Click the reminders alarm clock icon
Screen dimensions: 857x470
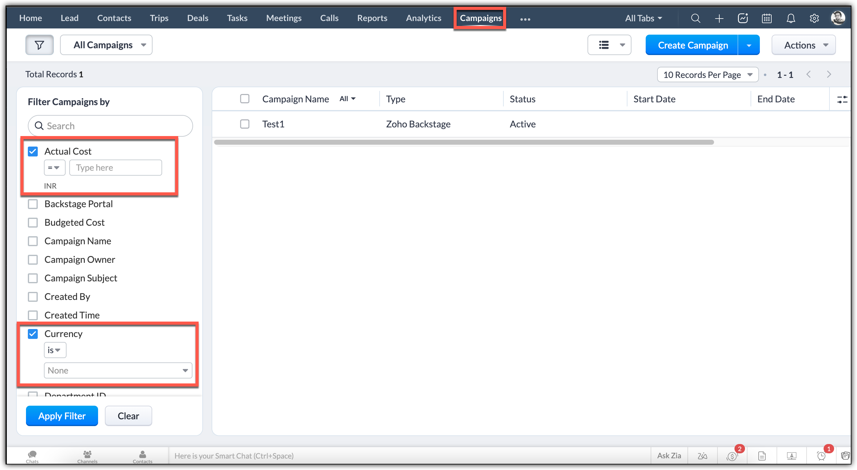click(821, 456)
